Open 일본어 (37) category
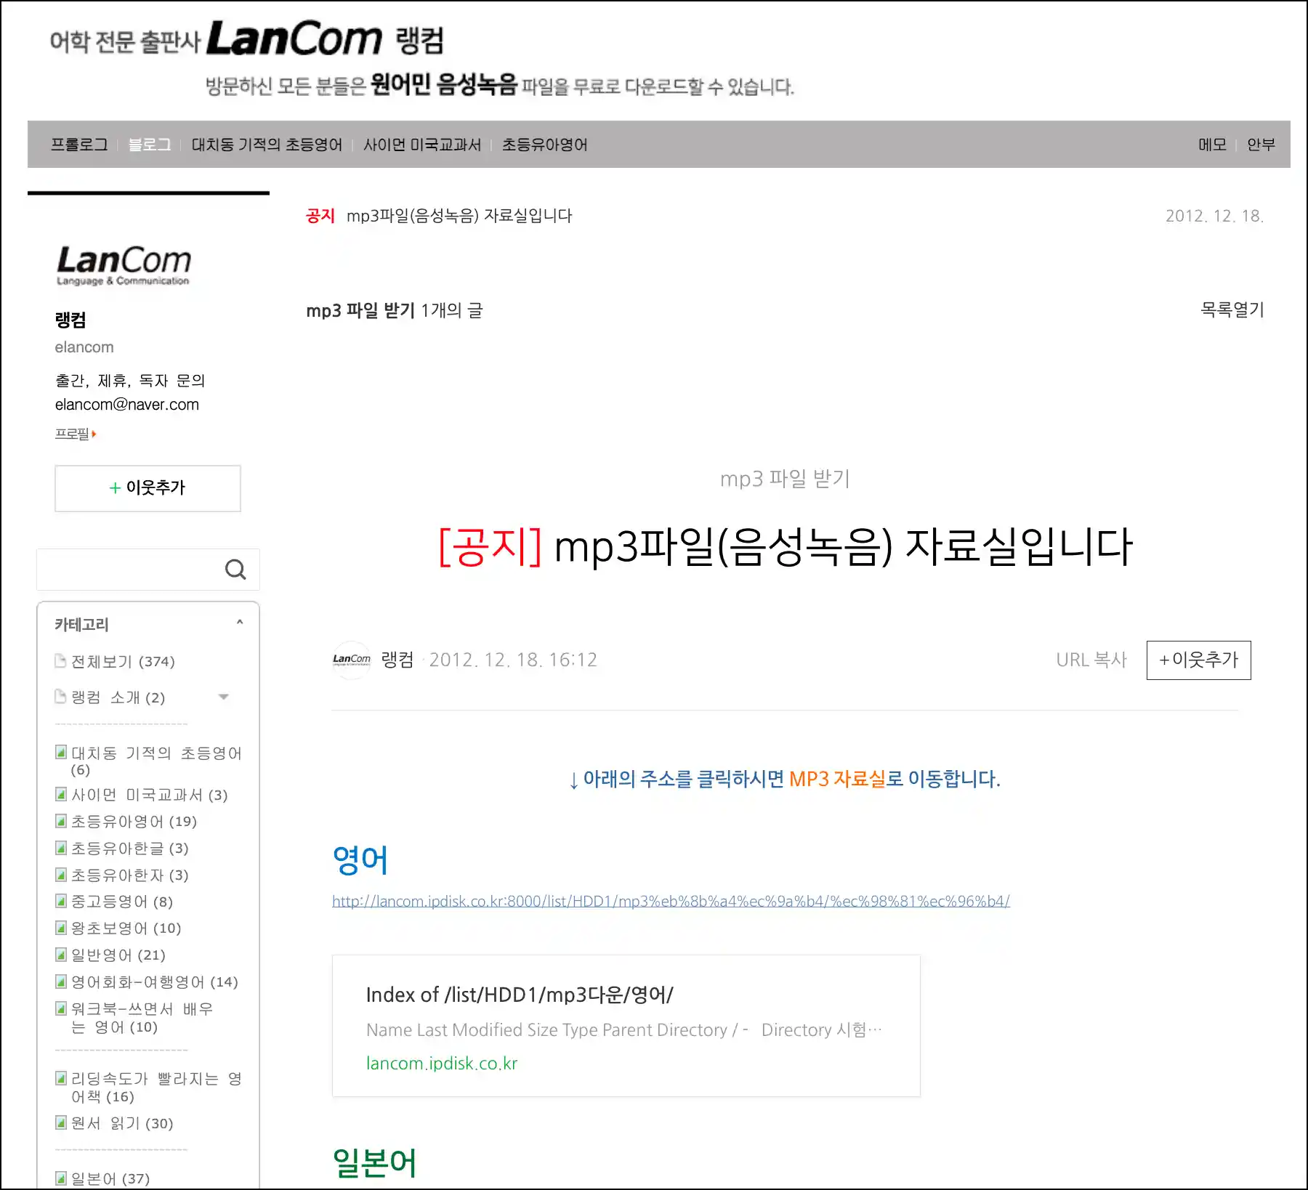This screenshot has height=1190, width=1308. [110, 1178]
